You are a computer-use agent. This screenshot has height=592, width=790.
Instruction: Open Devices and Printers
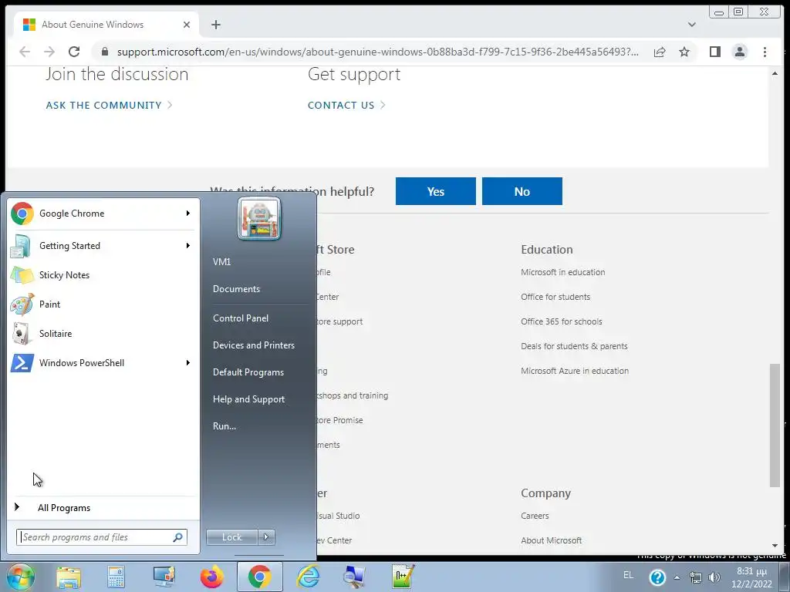point(253,345)
